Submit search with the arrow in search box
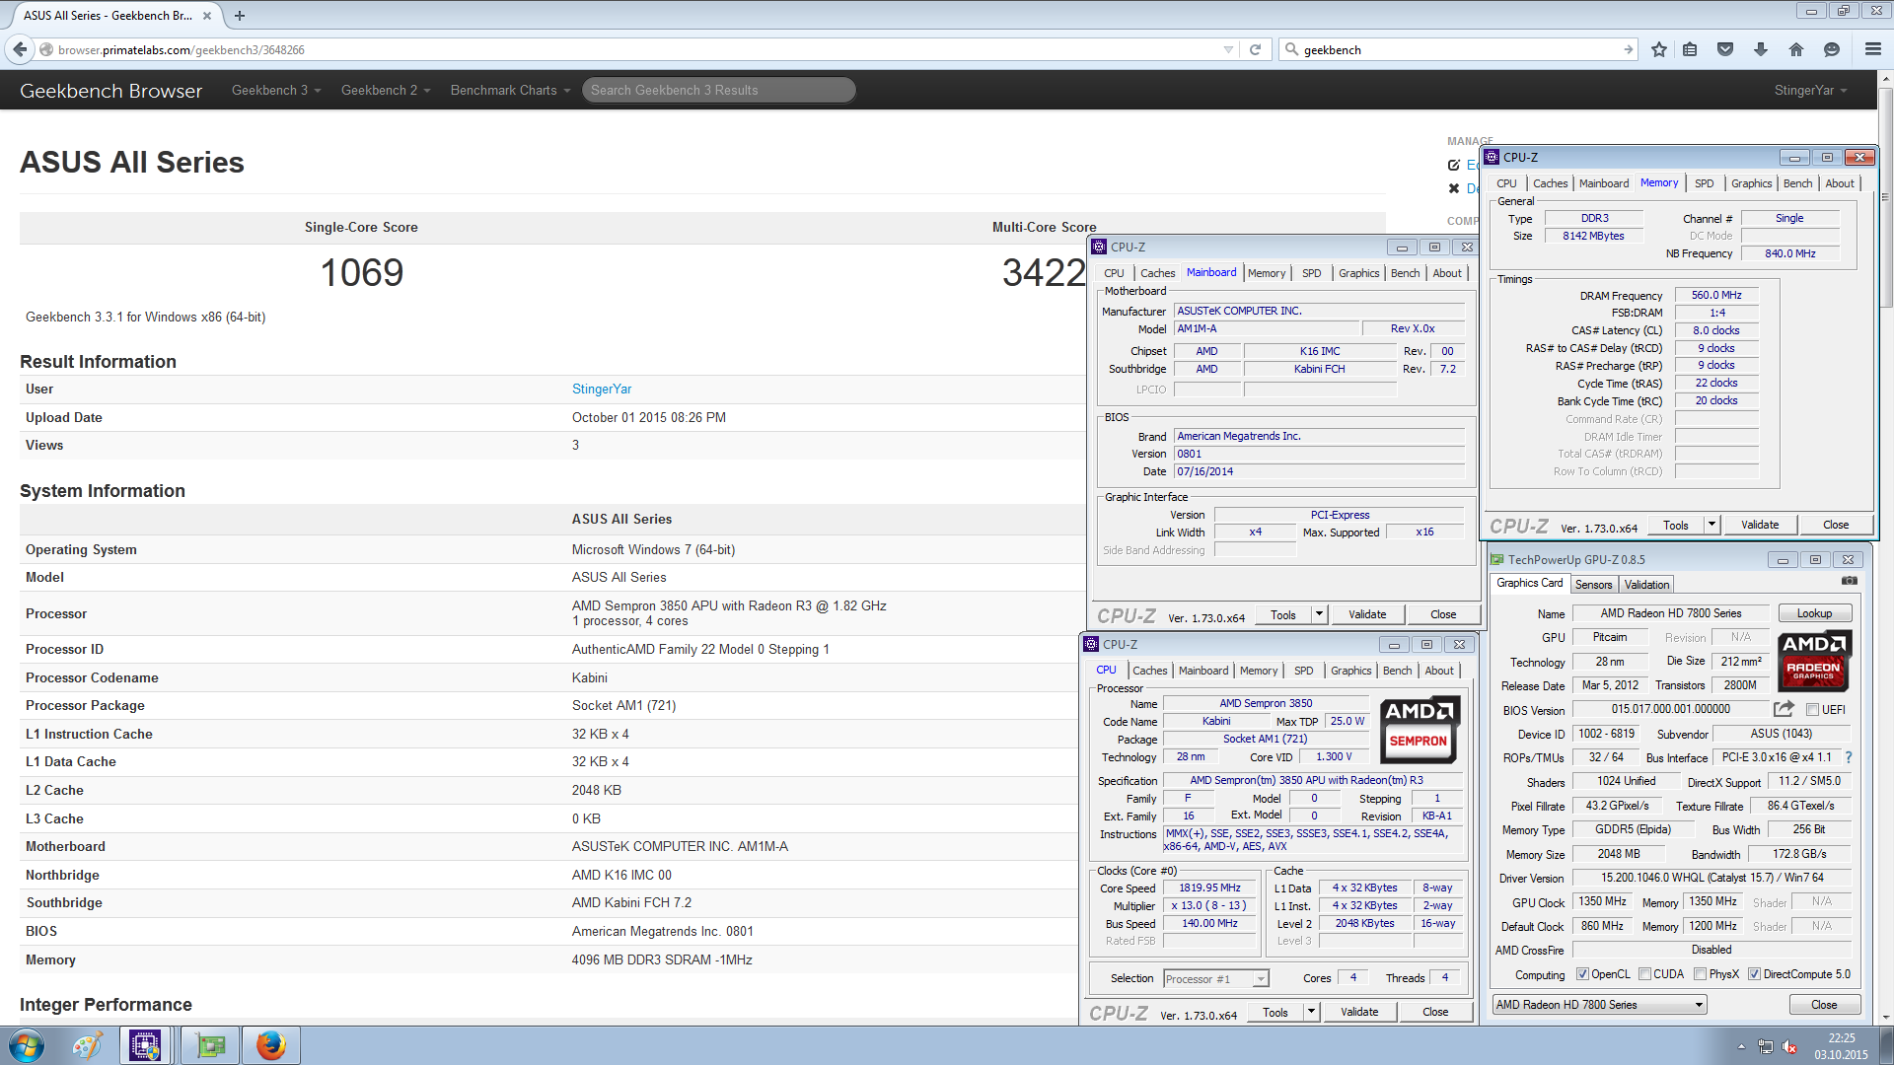The height and width of the screenshot is (1065, 1894). 1628,49
